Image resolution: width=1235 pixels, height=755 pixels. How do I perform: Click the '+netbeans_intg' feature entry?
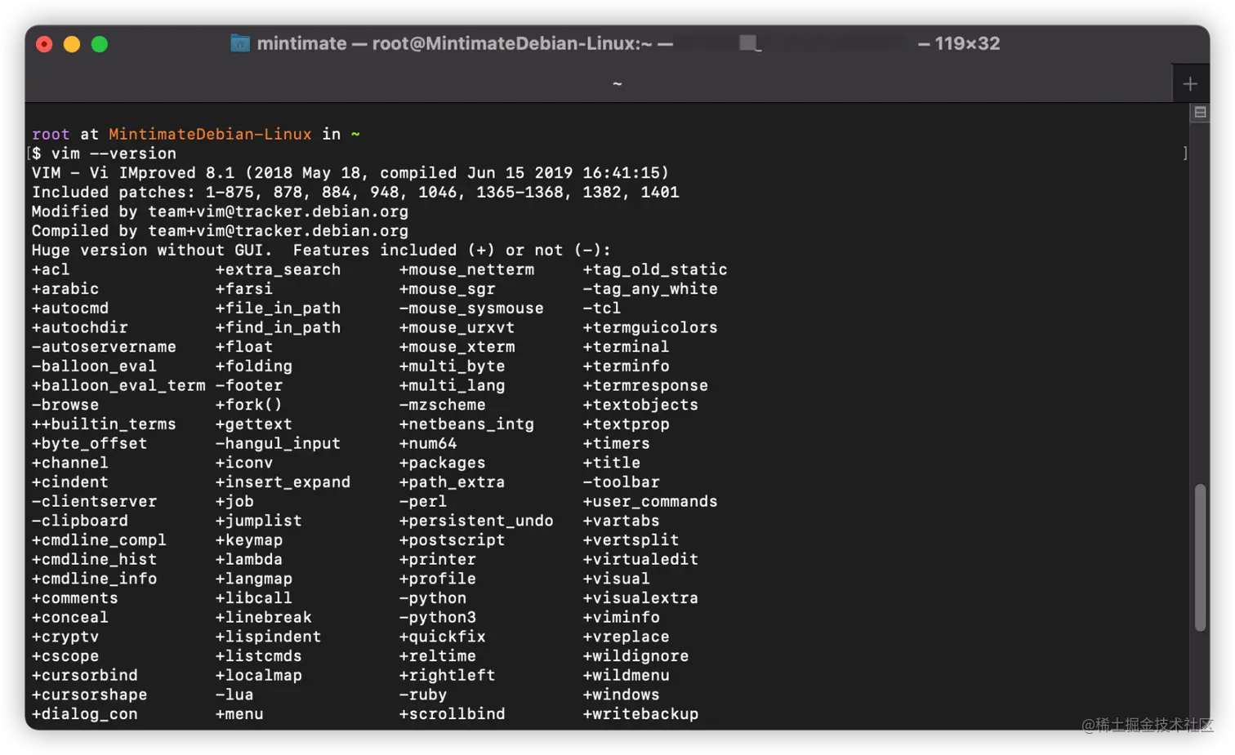click(x=466, y=424)
